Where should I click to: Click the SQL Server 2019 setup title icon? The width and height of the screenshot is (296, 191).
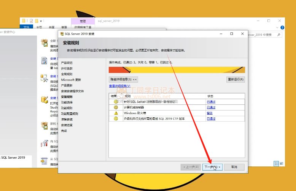(x=62, y=34)
